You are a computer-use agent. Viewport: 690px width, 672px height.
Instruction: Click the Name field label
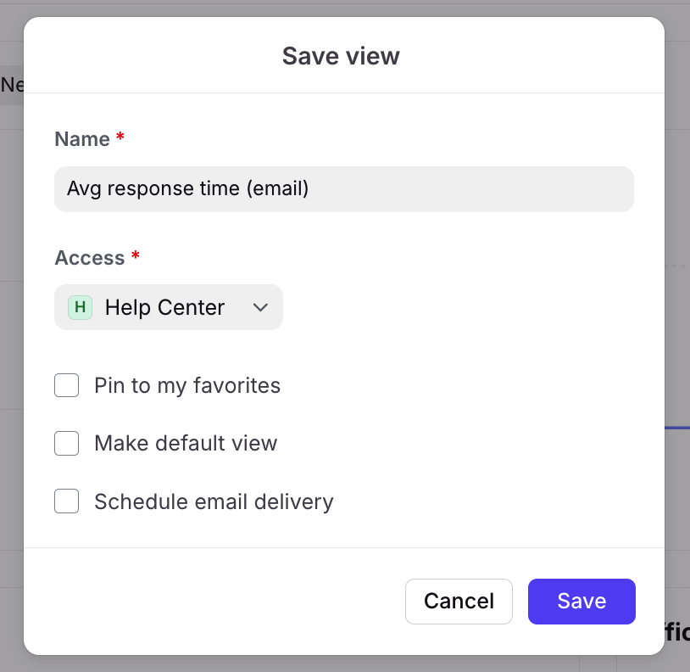tap(82, 139)
